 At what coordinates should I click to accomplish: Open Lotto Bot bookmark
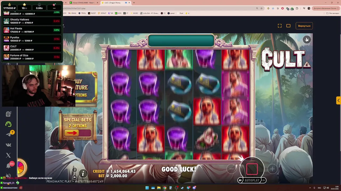(x=149, y=13)
